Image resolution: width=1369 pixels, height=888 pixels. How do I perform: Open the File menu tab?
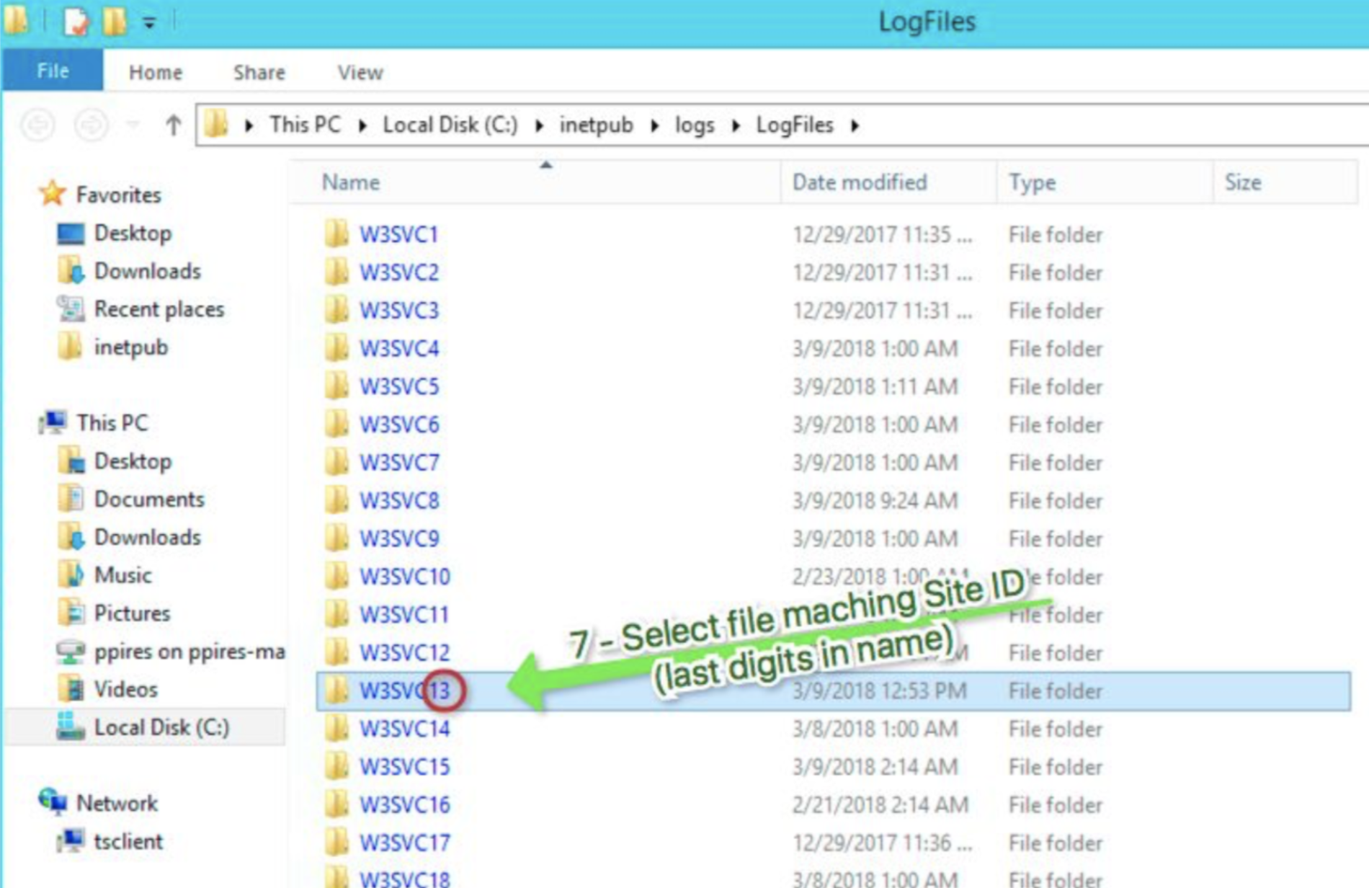[53, 71]
